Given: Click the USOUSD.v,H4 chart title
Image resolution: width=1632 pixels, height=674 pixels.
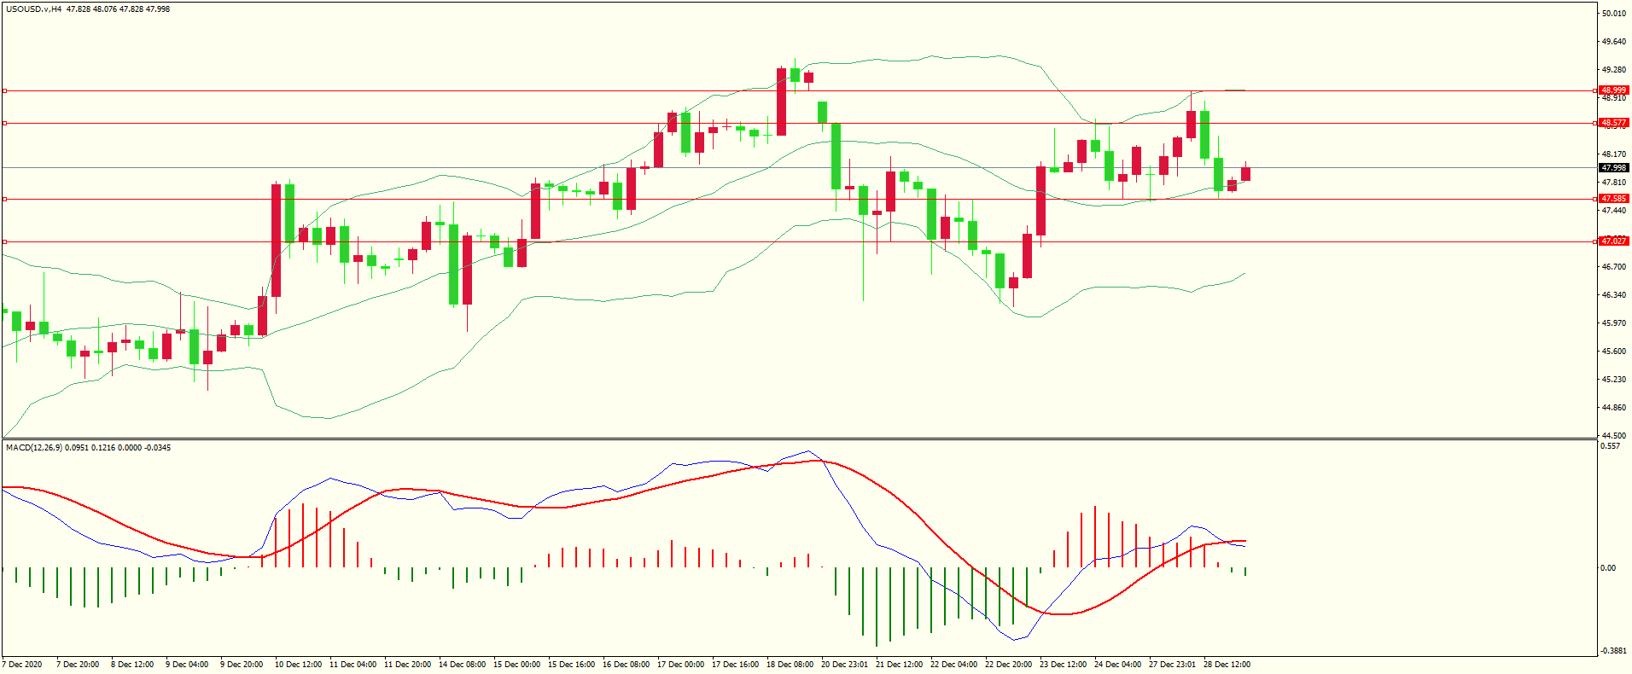Looking at the screenshot, I should 33,9.
